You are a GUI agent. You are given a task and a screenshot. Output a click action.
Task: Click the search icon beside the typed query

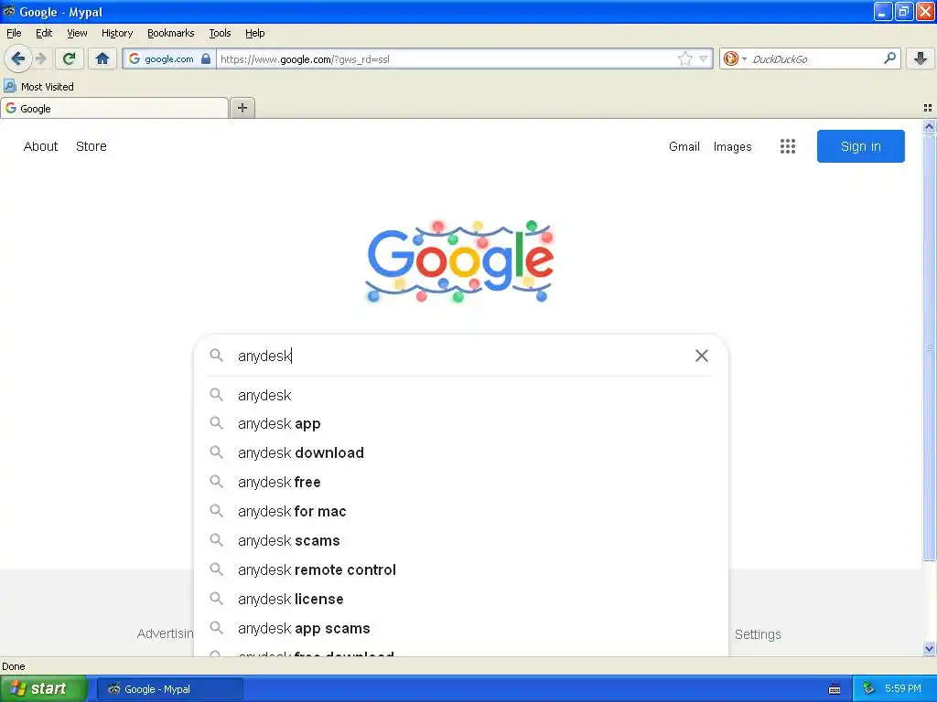(x=216, y=356)
